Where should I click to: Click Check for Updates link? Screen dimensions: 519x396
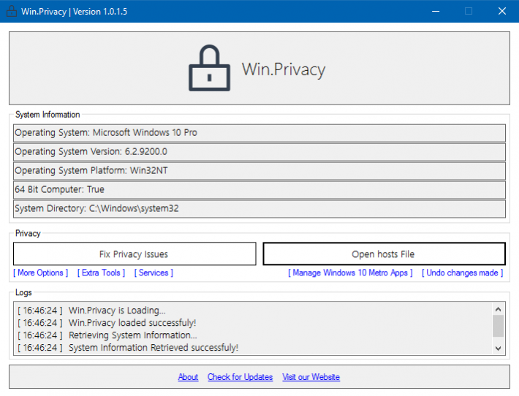point(240,377)
